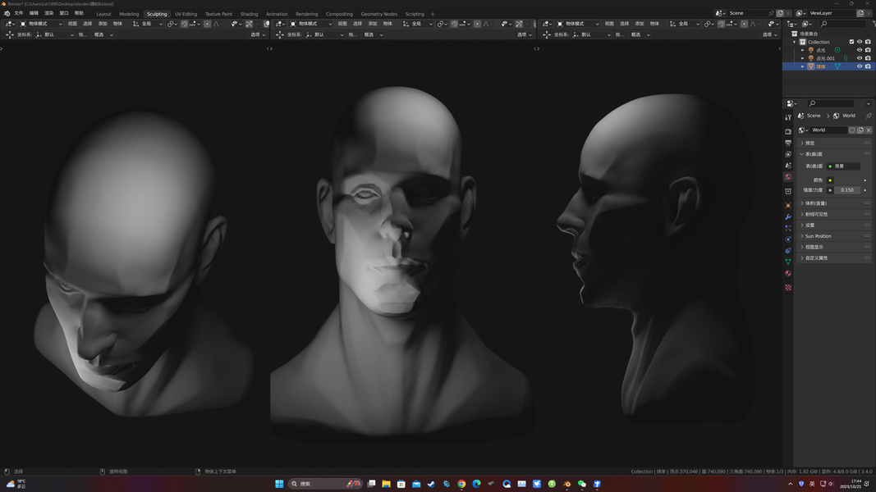Open 选项 dropdown in left viewport
This screenshot has width=876, height=492.
[258, 34]
